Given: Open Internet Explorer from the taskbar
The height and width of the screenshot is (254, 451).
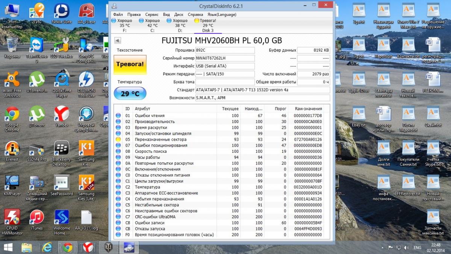Looking at the screenshot, I should click(x=47, y=247).
